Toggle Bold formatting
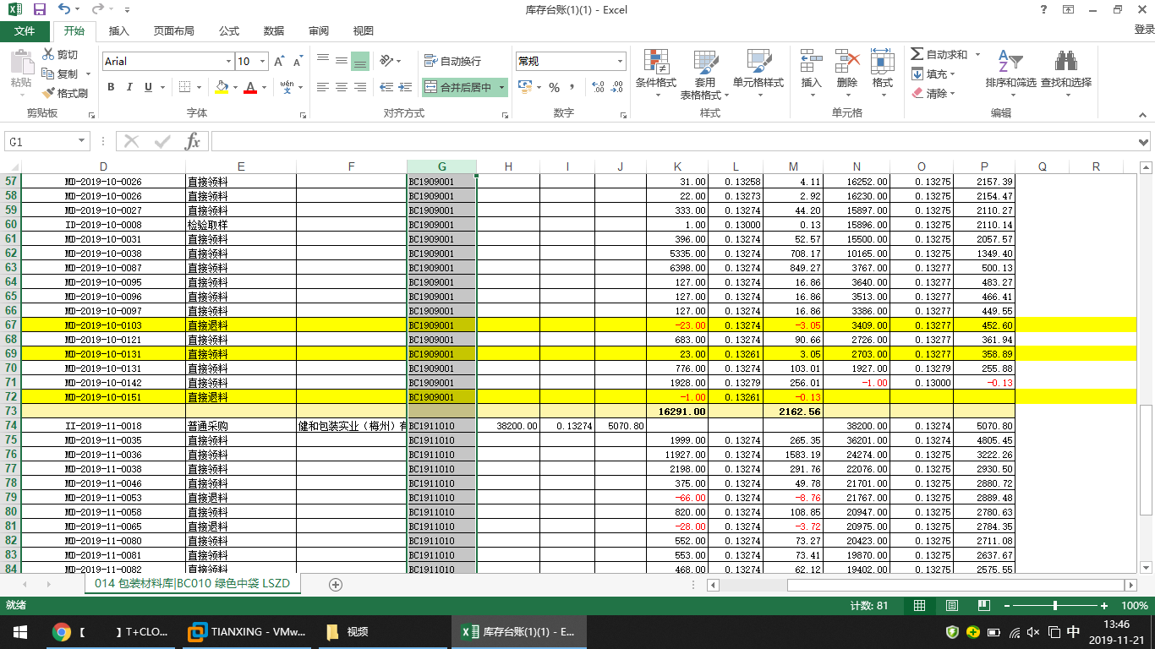Screen dimensions: 1155x649 (111, 87)
